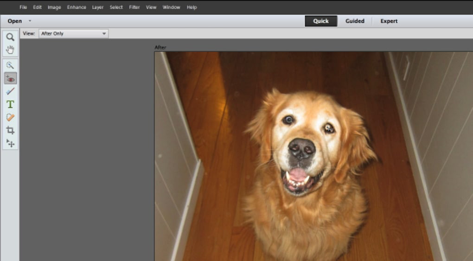This screenshot has width=473, height=261.
Task: Click the Open button
Action: click(x=15, y=21)
